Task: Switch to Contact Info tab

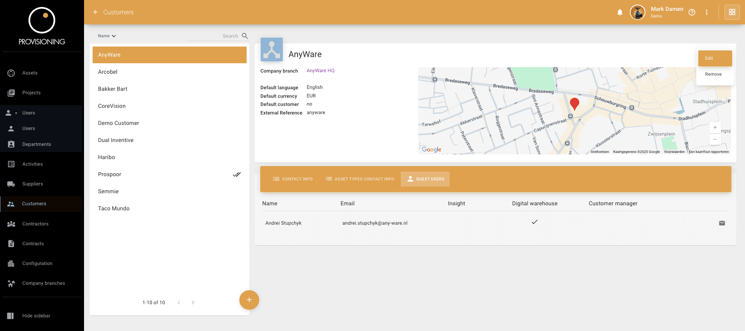Action: point(293,179)
